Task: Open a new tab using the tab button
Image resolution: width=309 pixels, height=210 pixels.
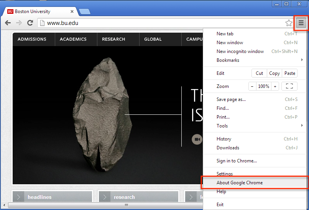Action: click(84, 12)
